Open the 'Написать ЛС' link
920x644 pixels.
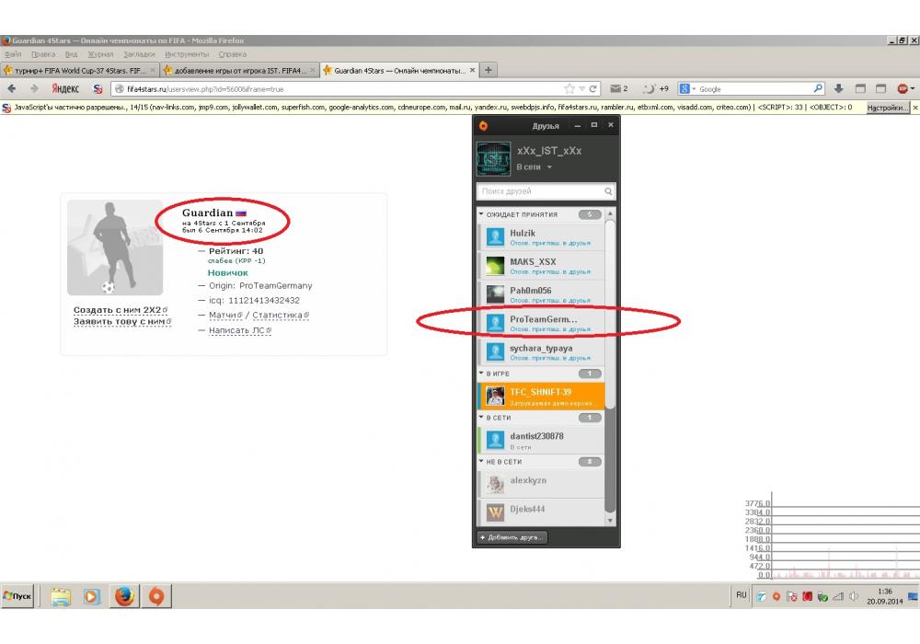pos(237,330)
